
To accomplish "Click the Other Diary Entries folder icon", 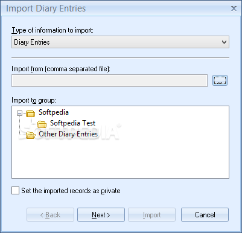I will [x=31, y=135].
